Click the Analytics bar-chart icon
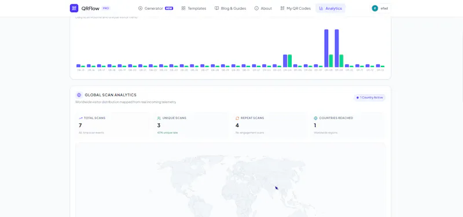The width and height of the screenshot is (463, 217). pyautogui.click(x=321, y=8)
